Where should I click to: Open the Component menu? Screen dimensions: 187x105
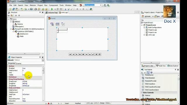click(53, 5)
